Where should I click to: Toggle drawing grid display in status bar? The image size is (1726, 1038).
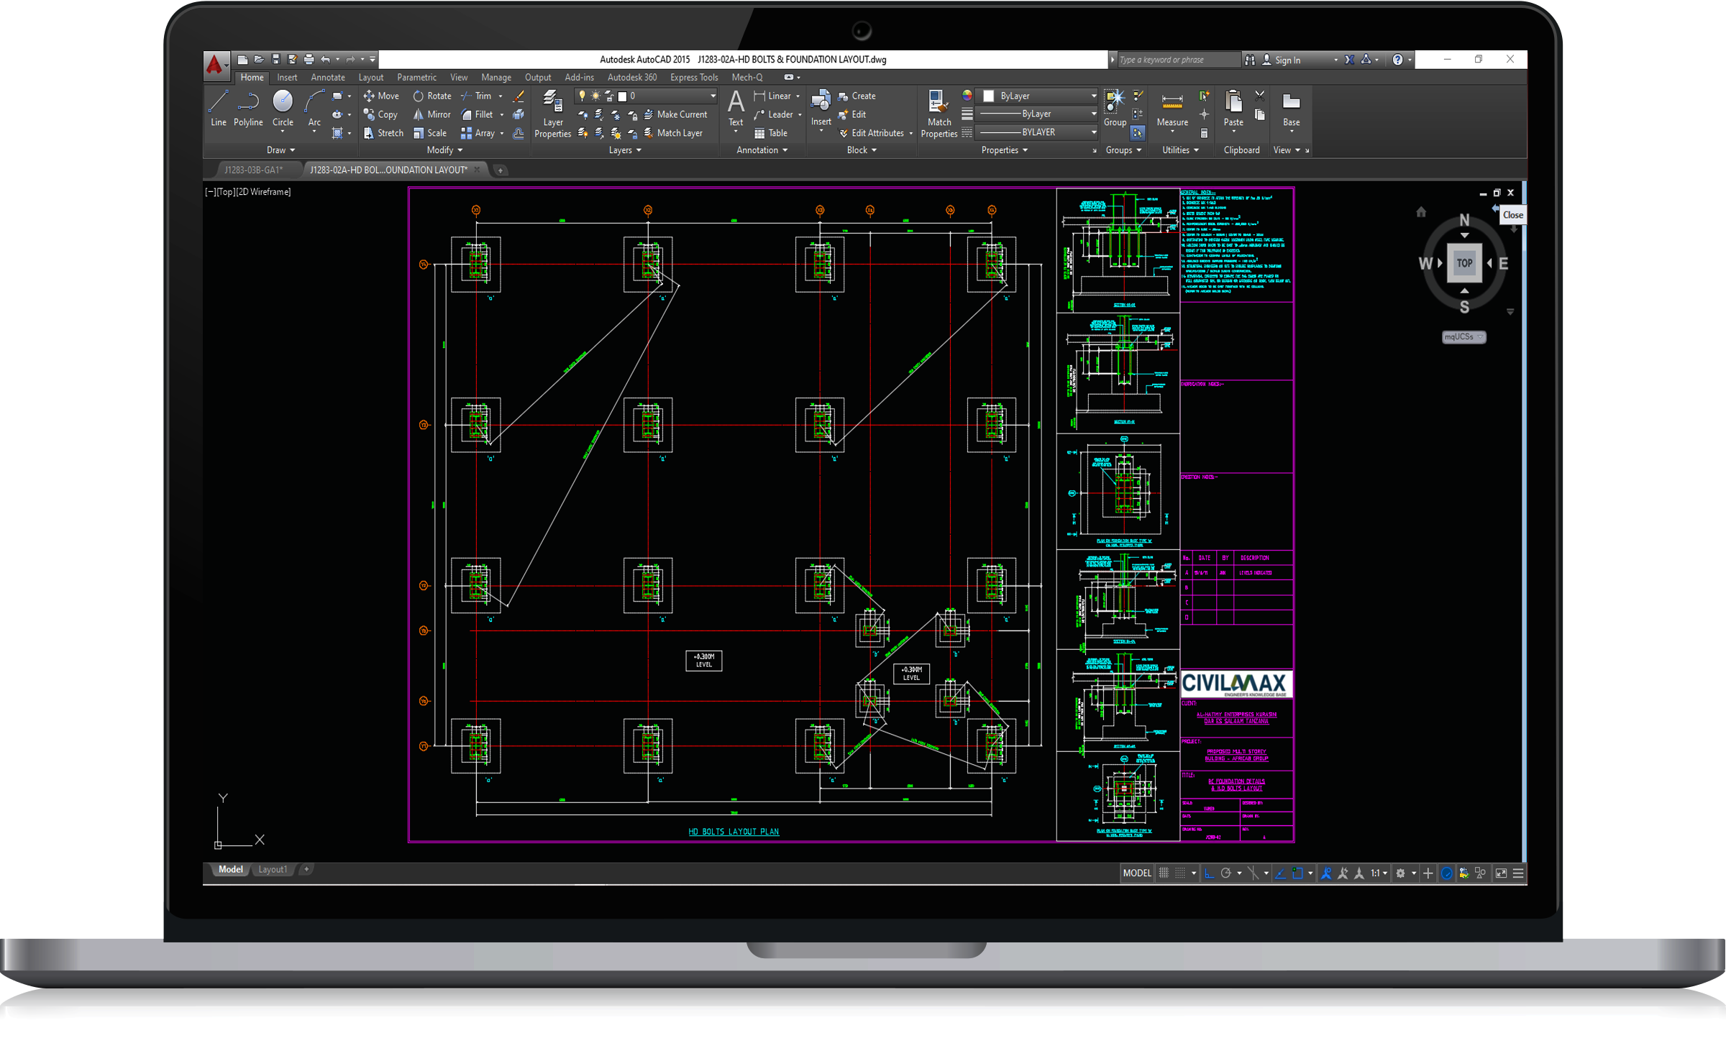(x=1164, y=873)
